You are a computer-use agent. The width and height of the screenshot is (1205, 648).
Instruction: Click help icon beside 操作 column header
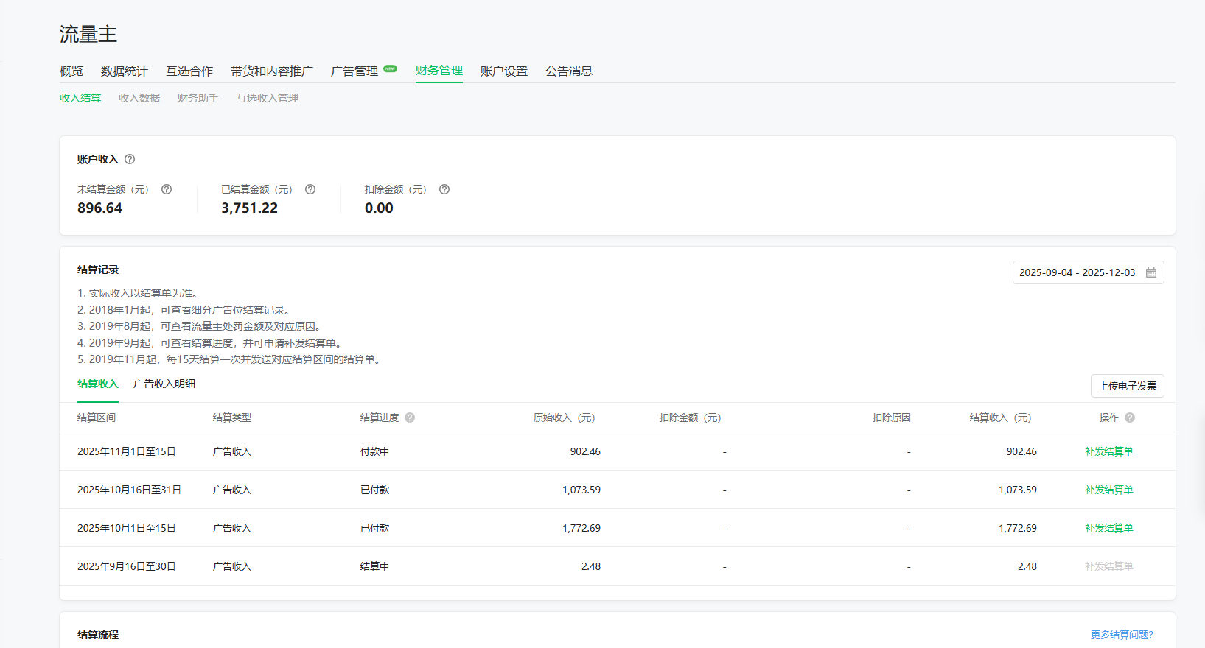[x=1130, y=418]
